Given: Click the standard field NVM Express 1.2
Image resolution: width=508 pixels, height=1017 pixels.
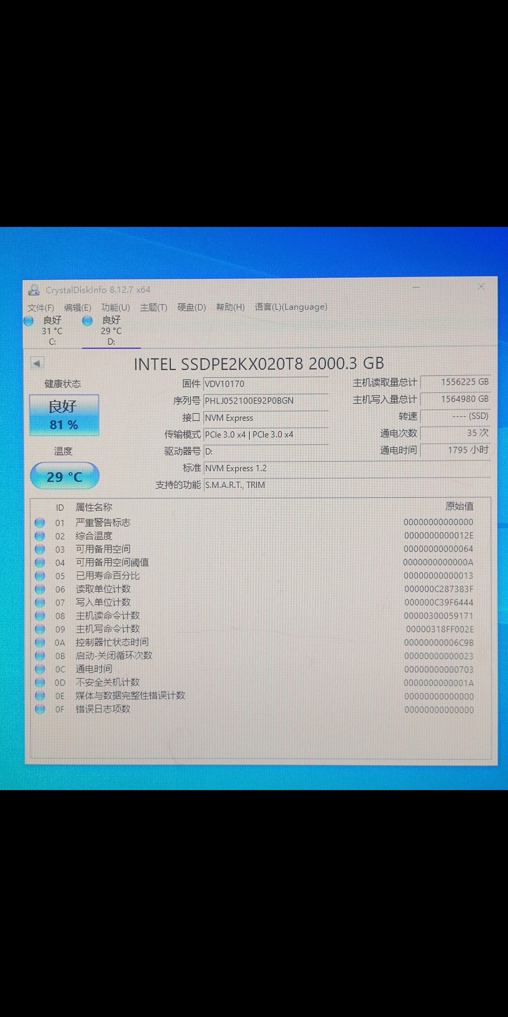Looking at the screenshot, I should [x=347, y=468].
